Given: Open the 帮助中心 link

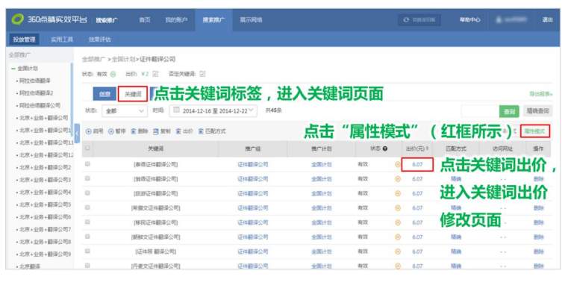Looking at the screenshot, I should click(469, 20).
